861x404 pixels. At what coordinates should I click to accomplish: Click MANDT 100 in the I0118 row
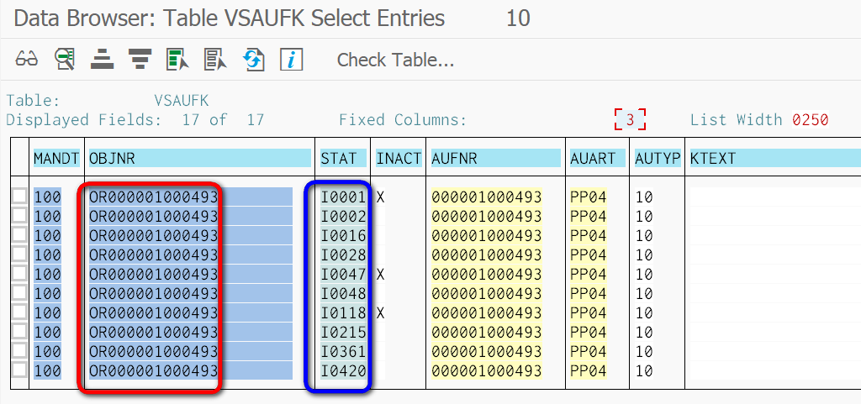pos(48,313)
